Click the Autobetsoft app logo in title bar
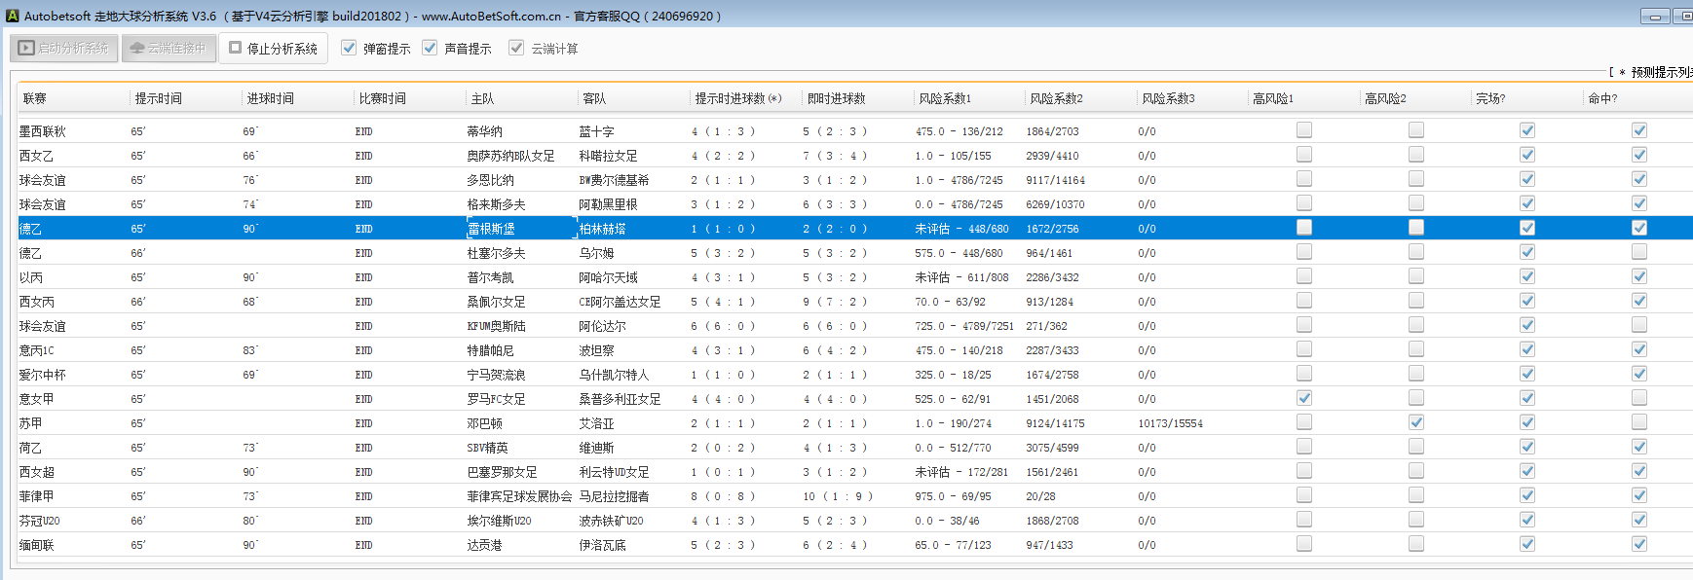The height and width of the screenshot is (580, 1693). pos(13,16)
